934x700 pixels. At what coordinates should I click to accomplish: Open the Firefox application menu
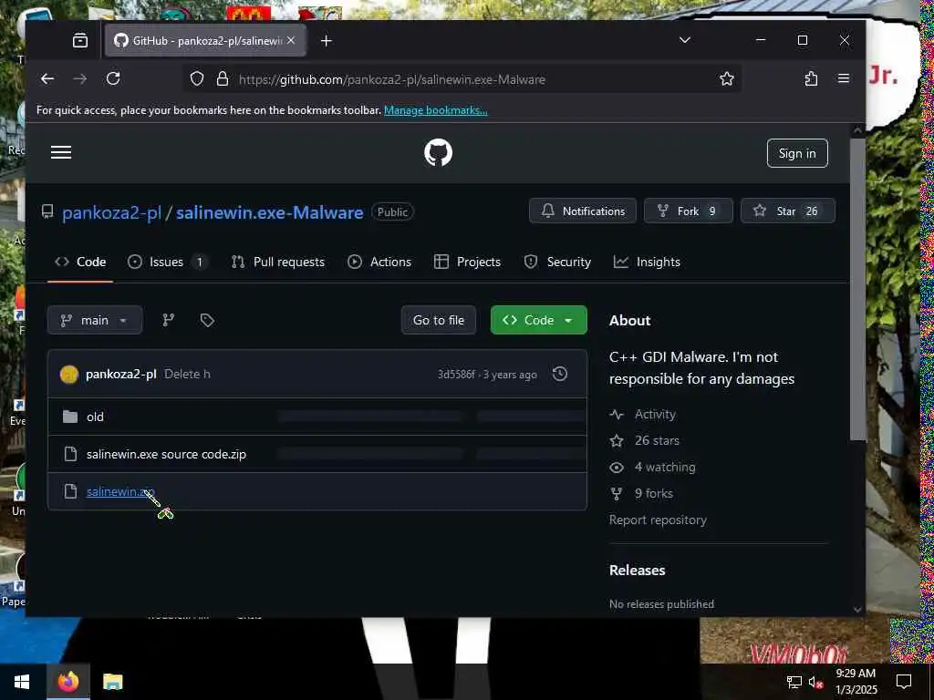coord(844,78)
